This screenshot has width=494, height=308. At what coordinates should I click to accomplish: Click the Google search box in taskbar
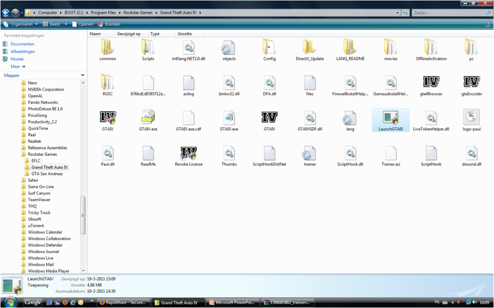tap(33, 302)
